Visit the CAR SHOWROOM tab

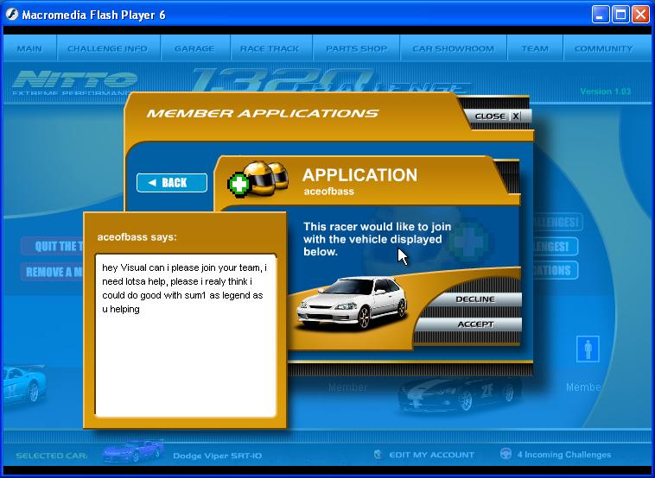coord(454,48)
